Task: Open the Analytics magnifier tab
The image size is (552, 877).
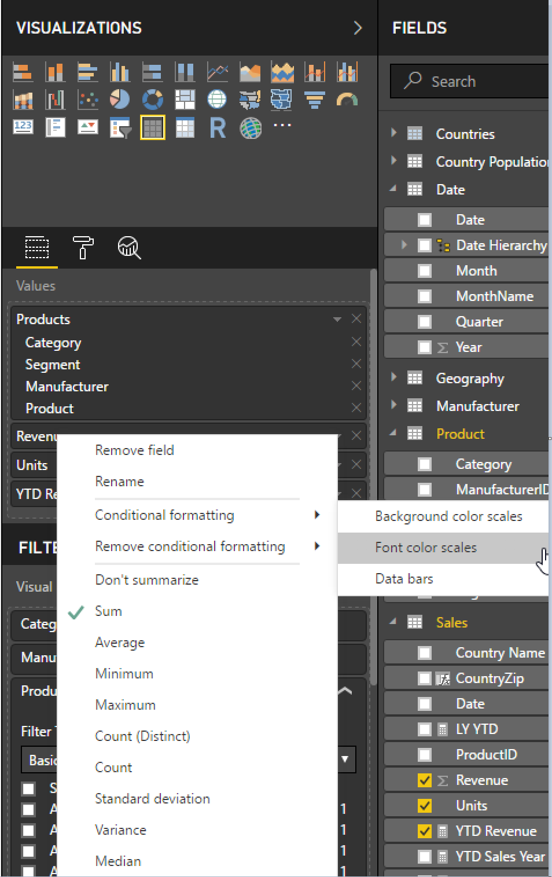Action: pyautogui.click(x=129, y=248)
